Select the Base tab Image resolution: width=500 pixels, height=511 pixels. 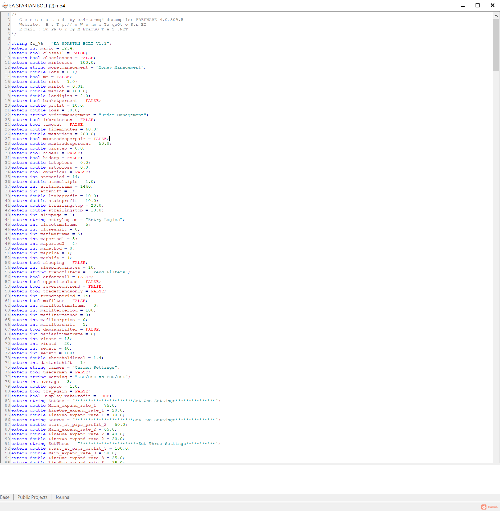pos(5,497)
